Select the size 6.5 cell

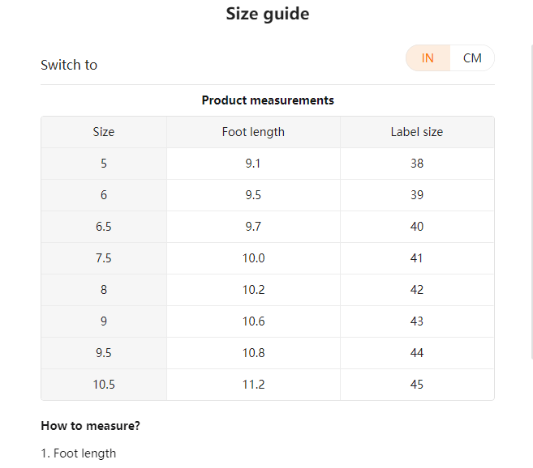click(x=104, y=227)
